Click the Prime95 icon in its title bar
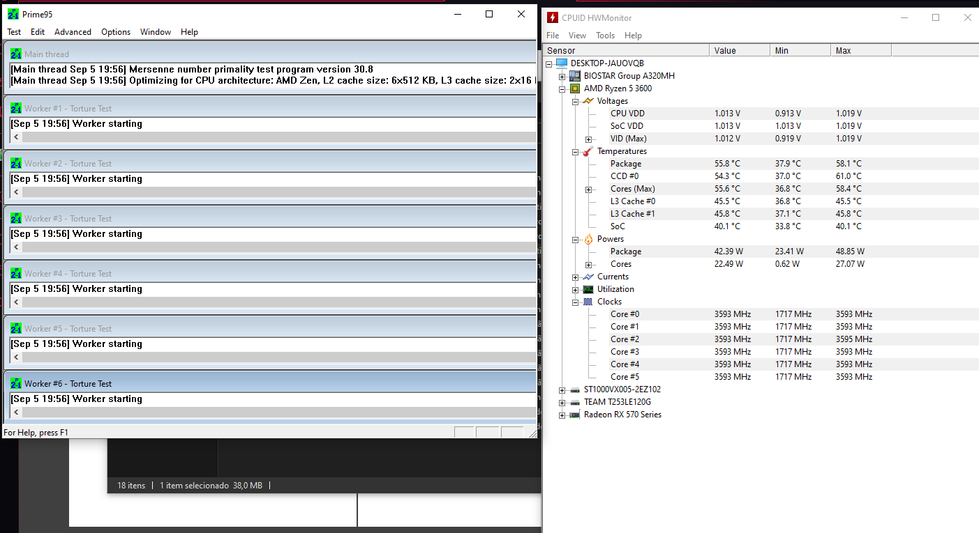Viewport: 979px width, 533px height. pos(13,14)
